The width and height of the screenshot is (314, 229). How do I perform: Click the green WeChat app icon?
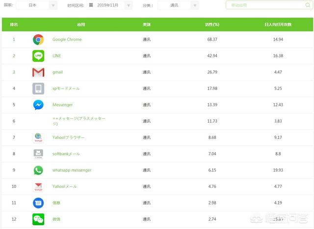point(38,219)
